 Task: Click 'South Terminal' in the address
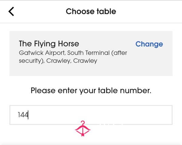tap(89, 53)
